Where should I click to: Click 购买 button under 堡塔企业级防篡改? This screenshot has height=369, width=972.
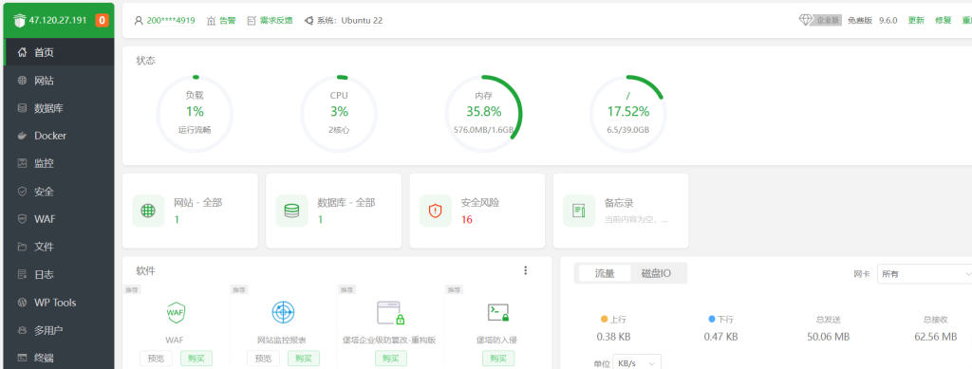[390, 359]
